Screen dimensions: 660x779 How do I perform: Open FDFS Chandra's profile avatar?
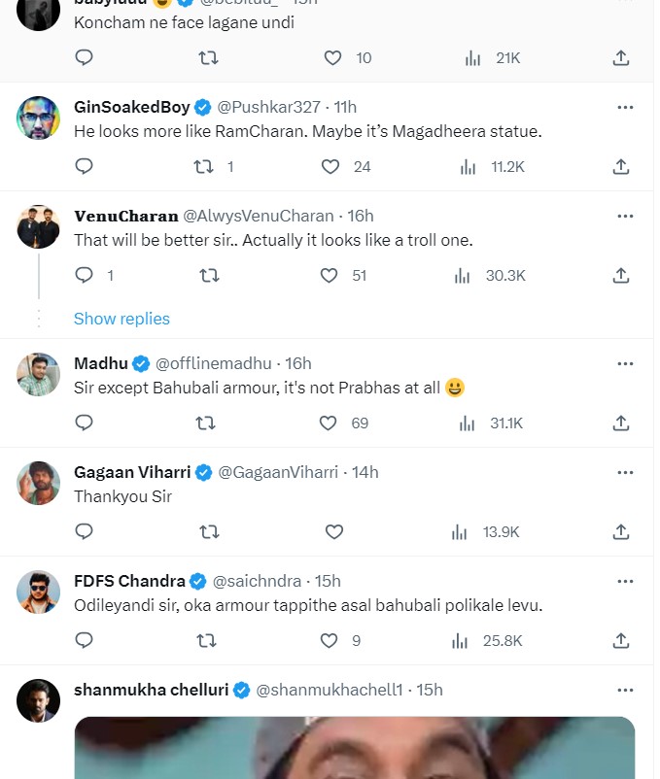(39, 591)
